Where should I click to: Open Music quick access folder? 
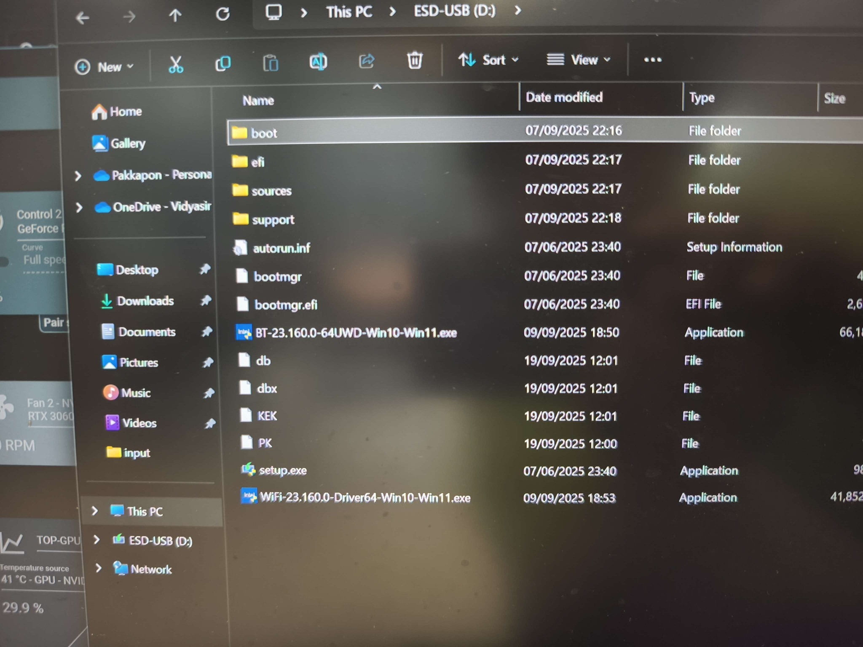pyautogui.click(x=127, y=393)
